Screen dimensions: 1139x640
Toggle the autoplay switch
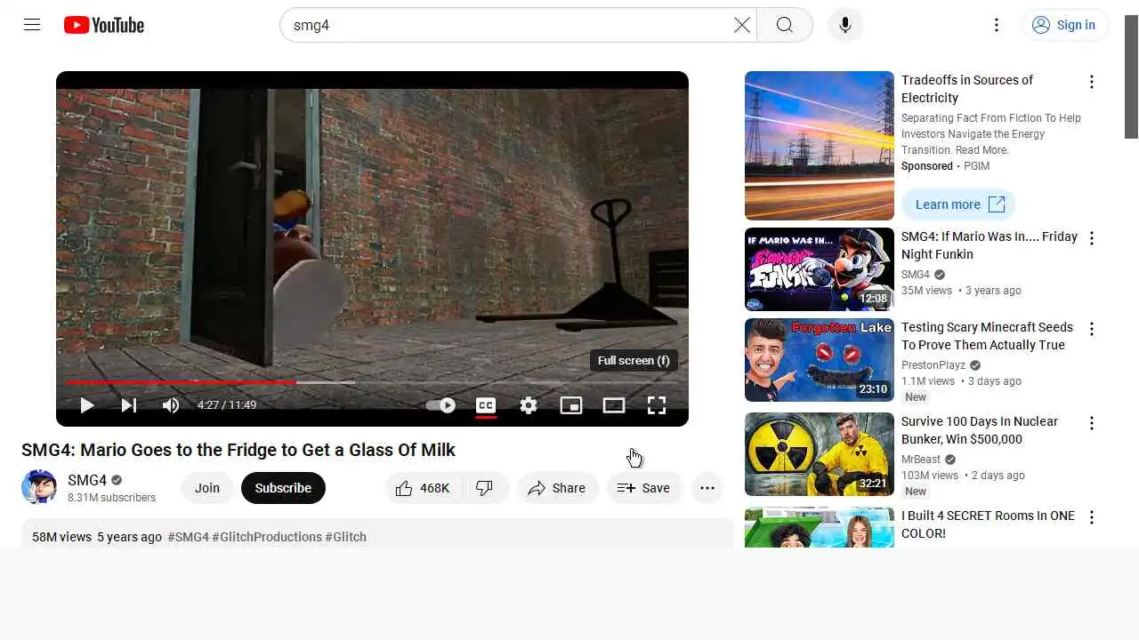(x=441, y=405)
